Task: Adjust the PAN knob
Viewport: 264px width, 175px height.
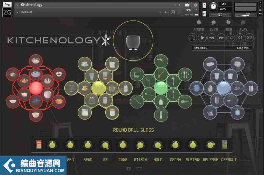Action: tap(70, 145)
